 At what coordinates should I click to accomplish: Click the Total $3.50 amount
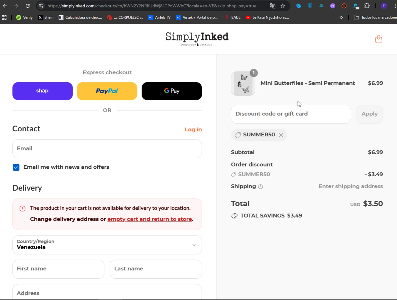click(373, 204)
